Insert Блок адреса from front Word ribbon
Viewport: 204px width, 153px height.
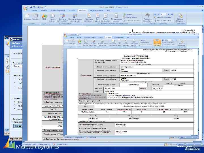pyautogui.click(x=120, y=42)
